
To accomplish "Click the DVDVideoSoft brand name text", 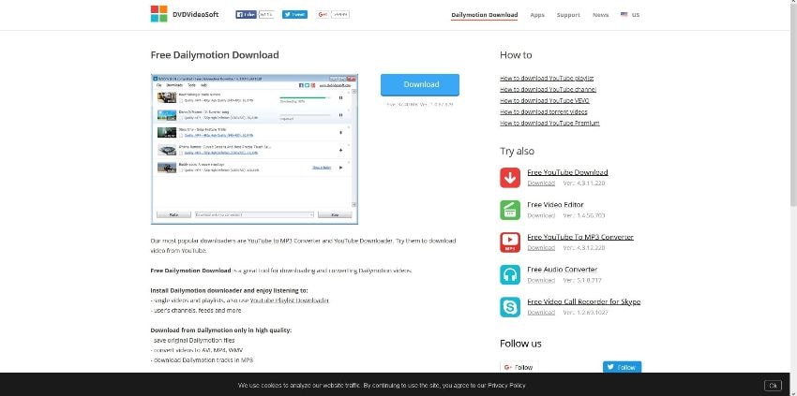I will tap(195, 15).
